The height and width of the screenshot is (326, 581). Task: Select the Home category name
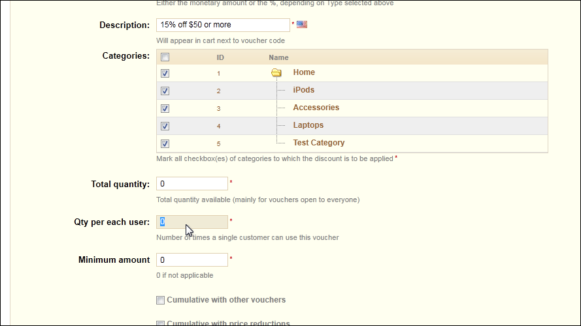click(304, 72)
